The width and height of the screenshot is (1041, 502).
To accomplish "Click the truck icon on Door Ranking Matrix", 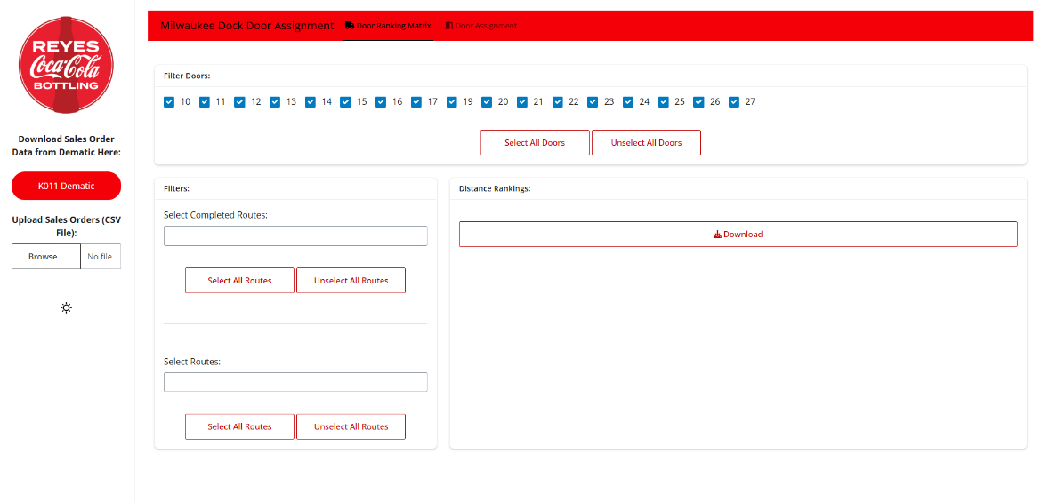I will tap(350, 26).
